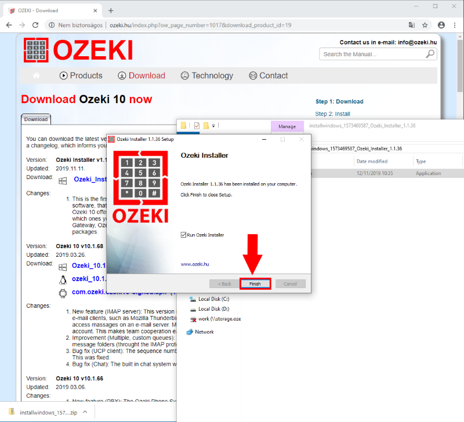Select Network in Explorer navigation pane
The image size is (464, 422).
point(204,332)
